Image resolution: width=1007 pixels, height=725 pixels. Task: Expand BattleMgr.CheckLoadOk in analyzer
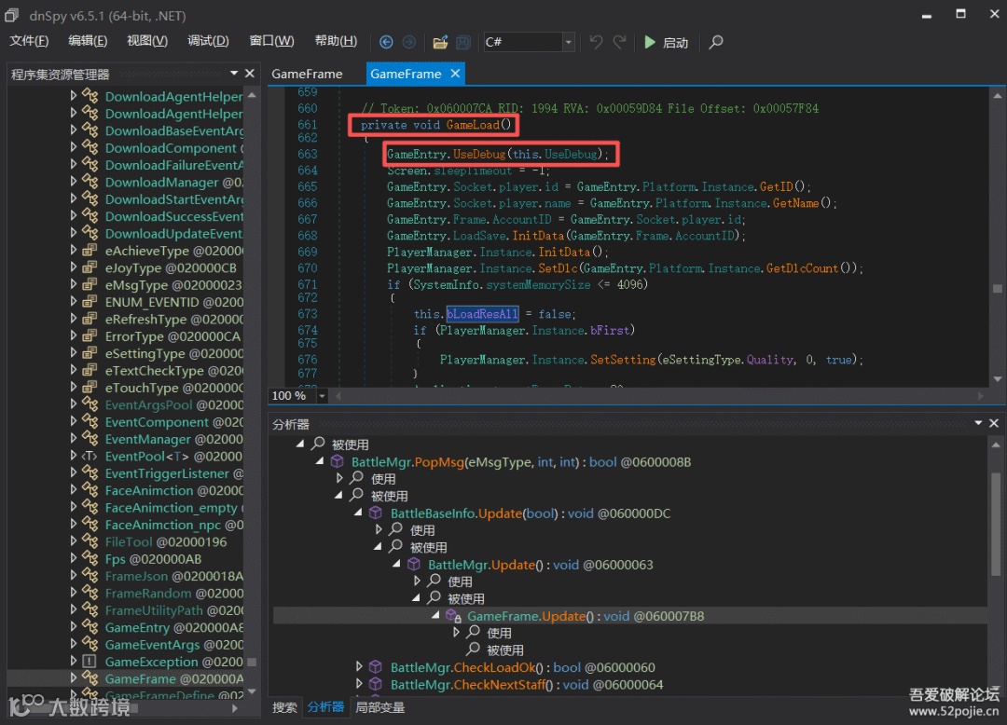pyautogui.click(x=359, y=667)
